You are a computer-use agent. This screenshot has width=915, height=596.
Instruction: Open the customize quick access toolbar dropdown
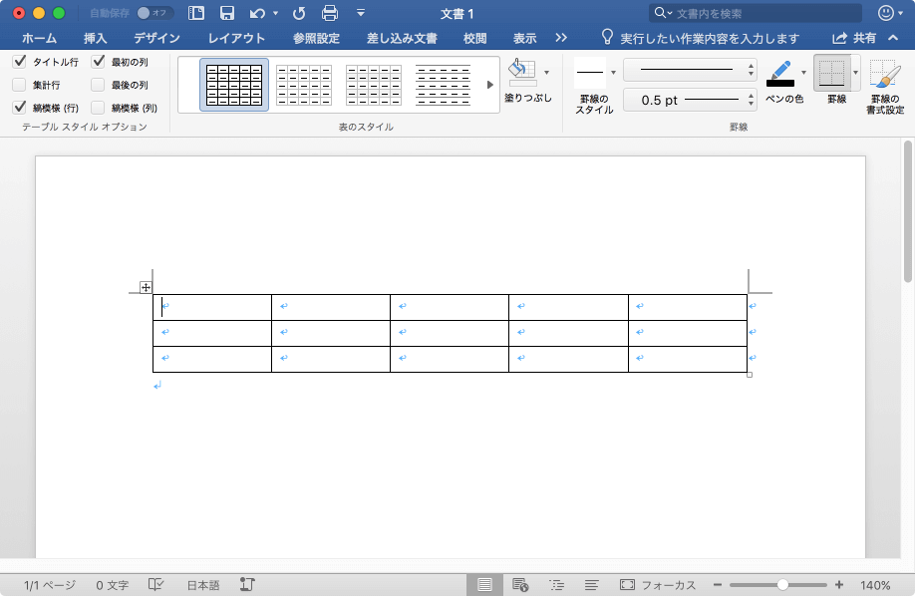(x=361, y=13)
